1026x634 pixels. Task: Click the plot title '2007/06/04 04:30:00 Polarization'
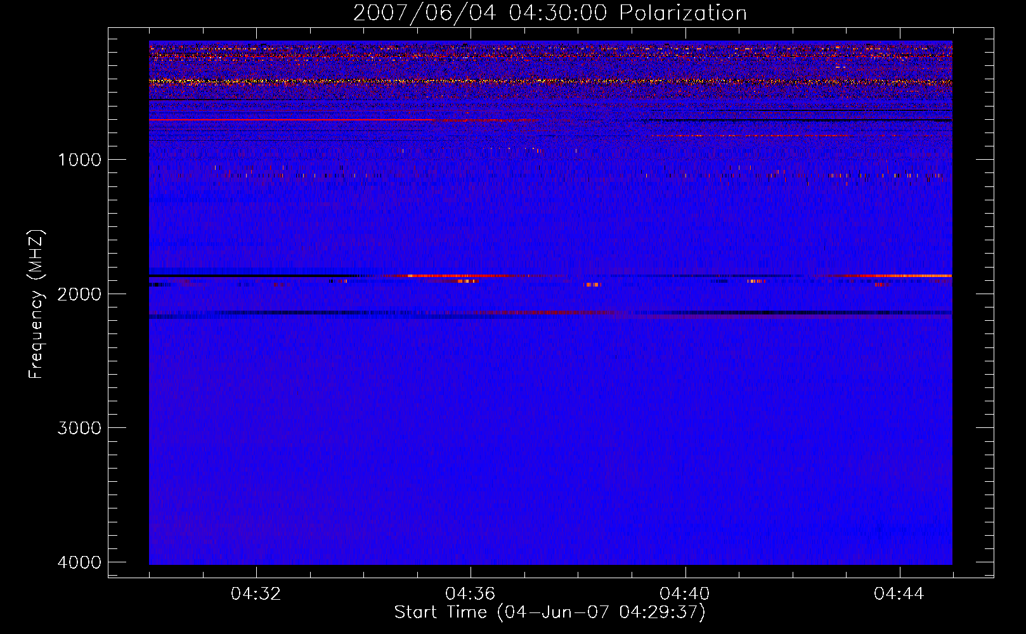point(550,13)
